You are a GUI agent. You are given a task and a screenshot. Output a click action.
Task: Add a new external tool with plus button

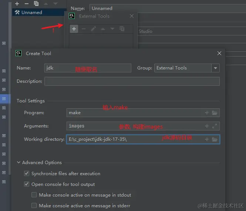click(74, 29)
